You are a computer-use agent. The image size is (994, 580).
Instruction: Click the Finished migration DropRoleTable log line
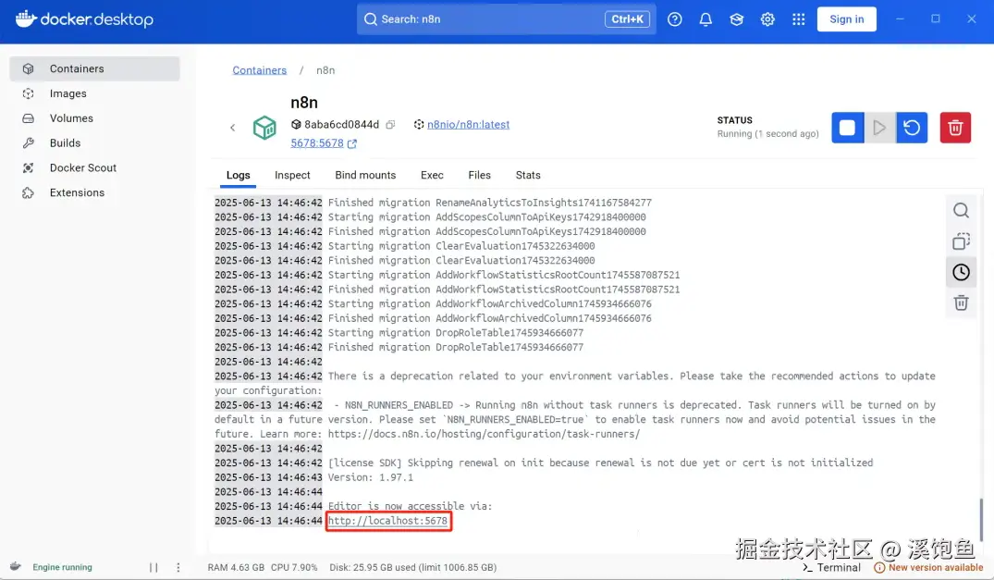[455, 347]
